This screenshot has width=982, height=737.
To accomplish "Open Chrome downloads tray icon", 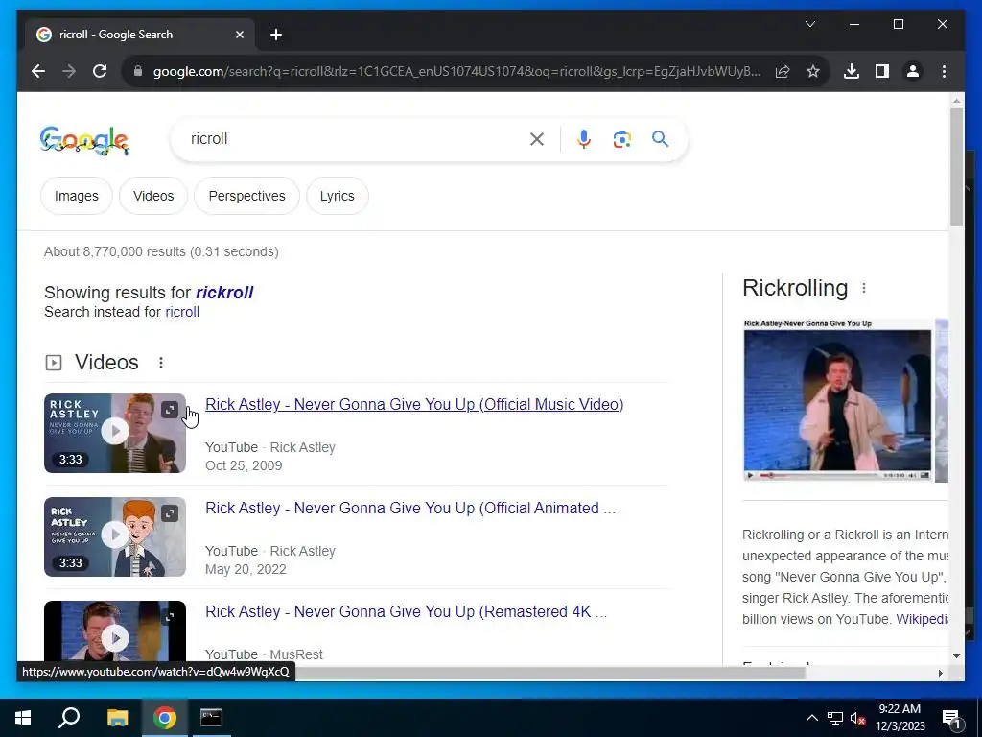I will [x=852, y=71].
